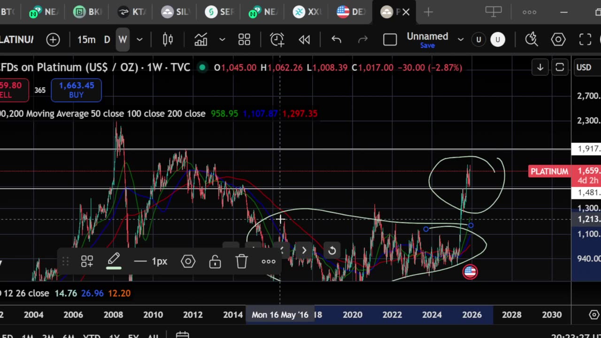Click the red PLATINUM price label

(549, 171)
